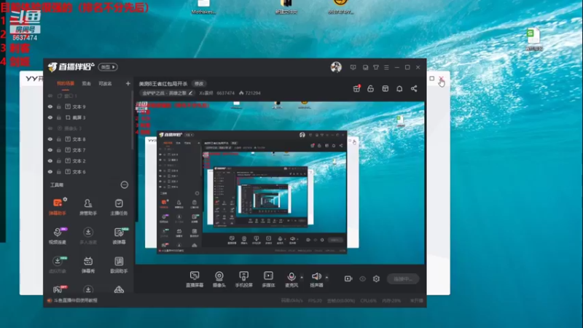Select the 截屏 3 layer row
This screenshot has width=583, height=328.
point(88,117)
